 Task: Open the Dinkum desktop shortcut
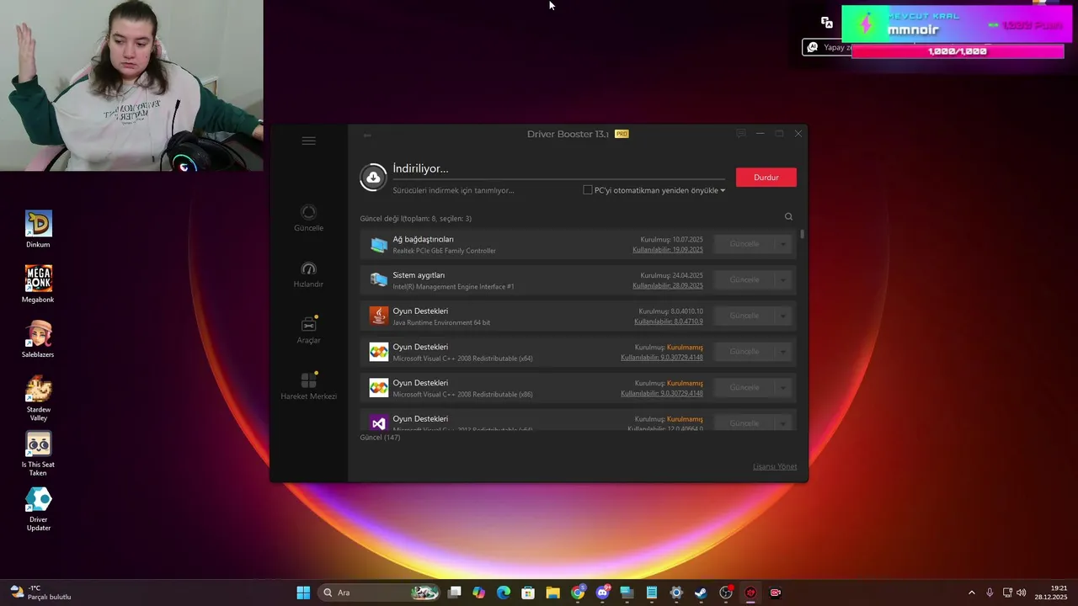[38, 229]
